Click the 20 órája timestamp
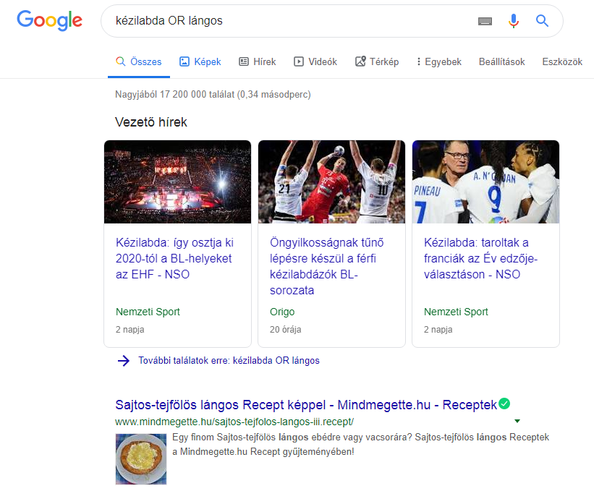Viewport: 594px width, 491px height. pos(286,330)
